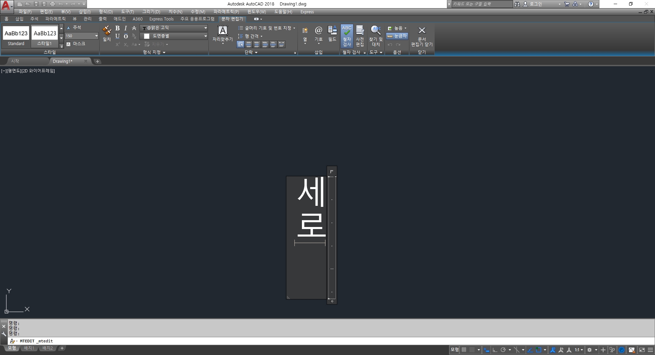655x355 pixels.
Task: Toggle the Ruler (눈금자) option
Action: tap(397, 36)
